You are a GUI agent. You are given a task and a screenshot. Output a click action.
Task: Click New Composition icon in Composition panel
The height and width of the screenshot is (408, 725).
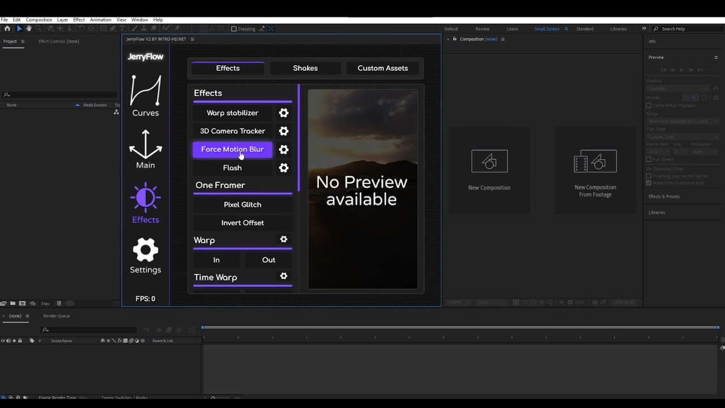[489, 161]
